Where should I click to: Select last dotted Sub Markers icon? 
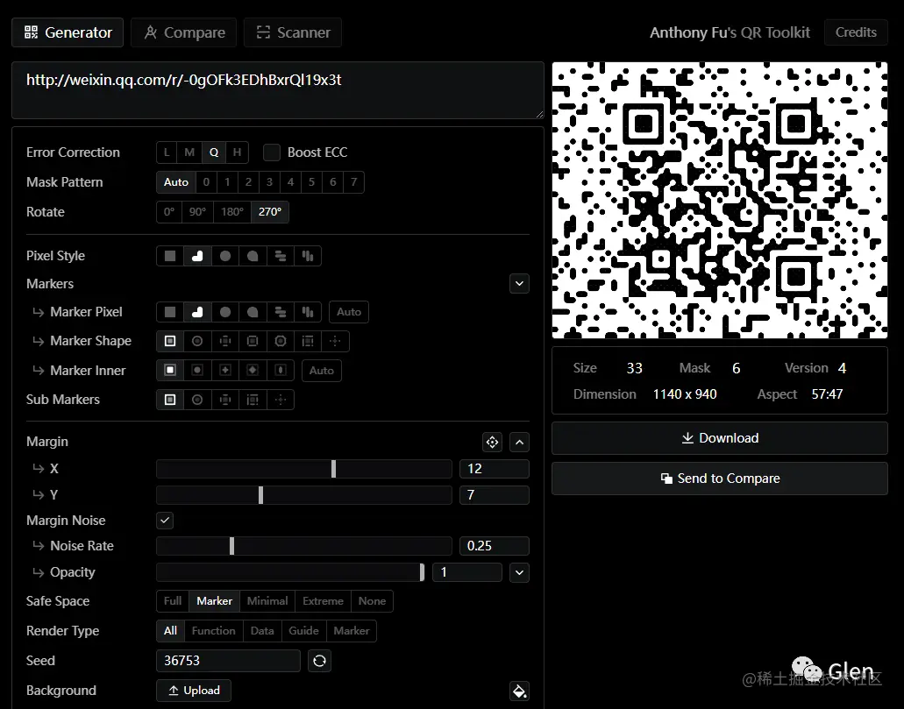pos(281,400)
